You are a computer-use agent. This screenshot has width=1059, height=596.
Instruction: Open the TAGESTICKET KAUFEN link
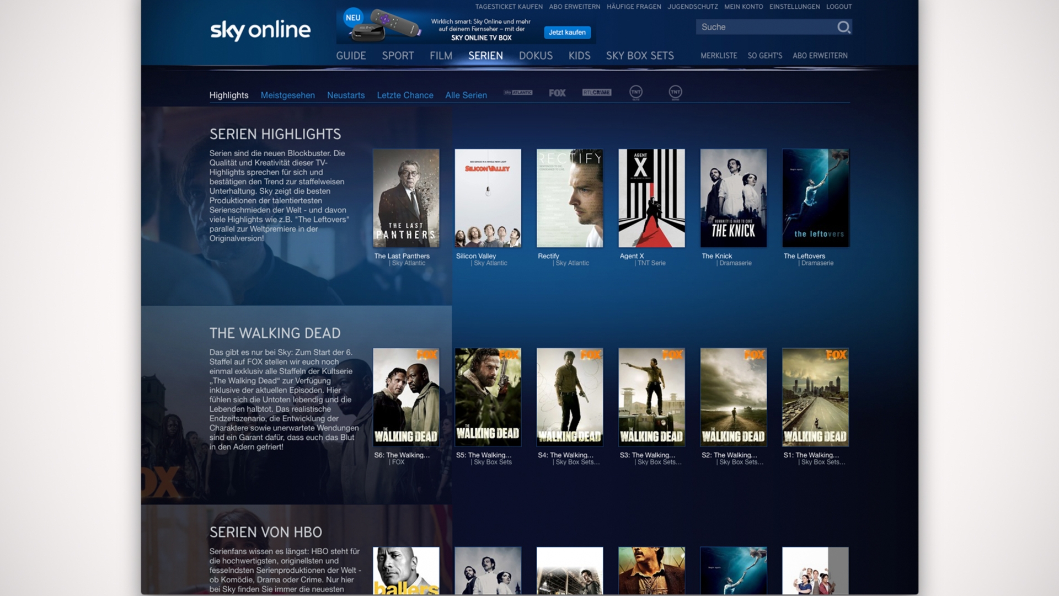(509, 7)
